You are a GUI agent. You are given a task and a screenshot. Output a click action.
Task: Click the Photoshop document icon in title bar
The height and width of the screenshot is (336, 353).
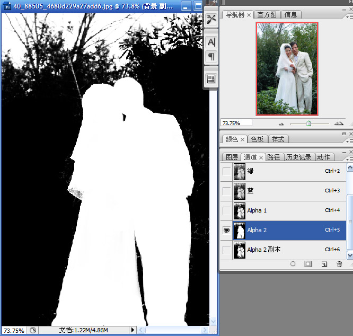coord(7,6)
